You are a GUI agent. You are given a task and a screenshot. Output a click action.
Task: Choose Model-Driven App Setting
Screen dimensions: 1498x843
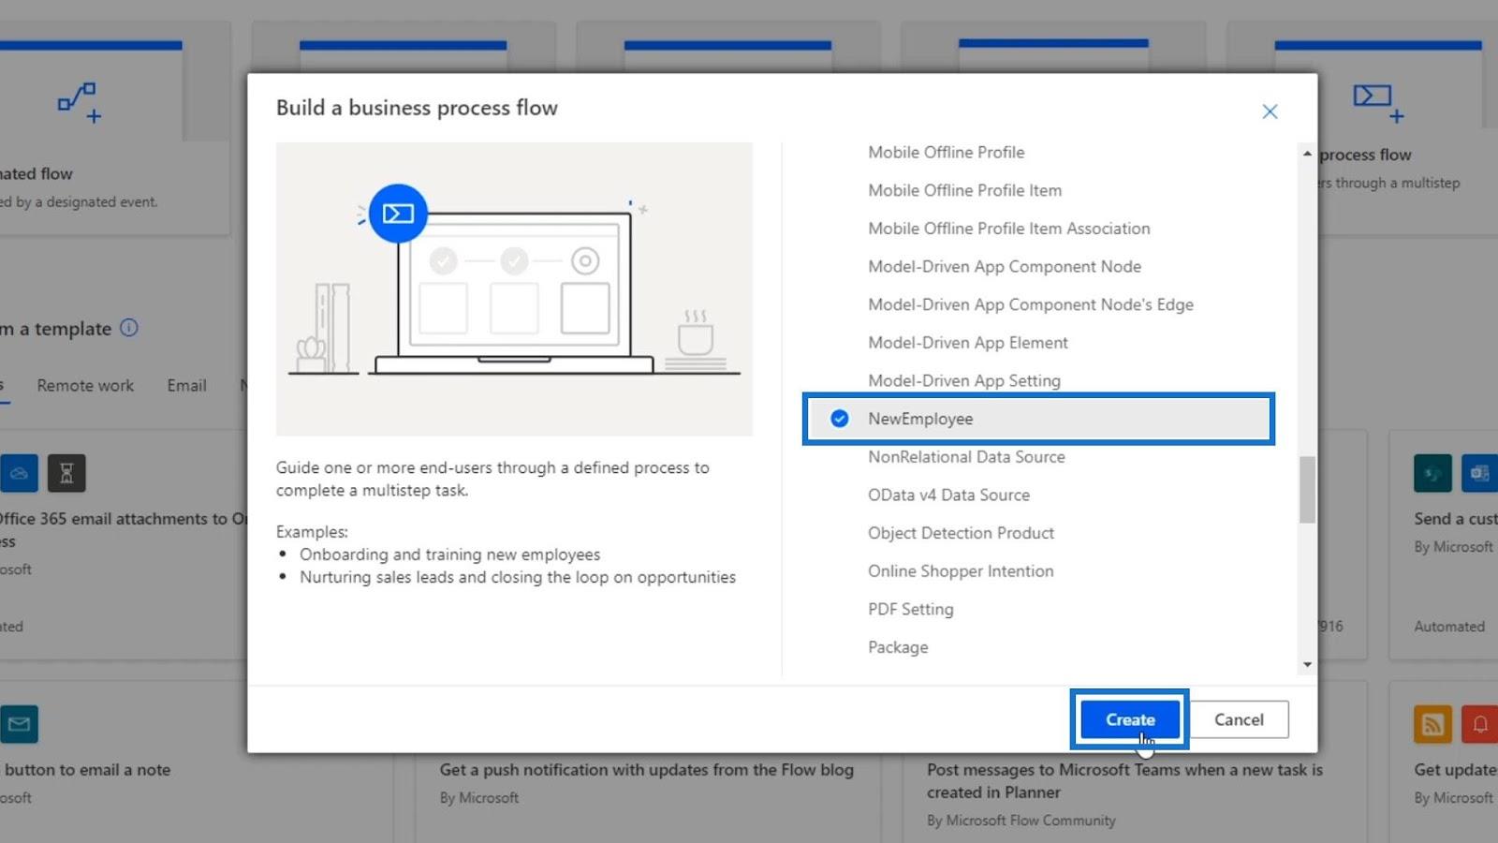click(x=963, y=381)
